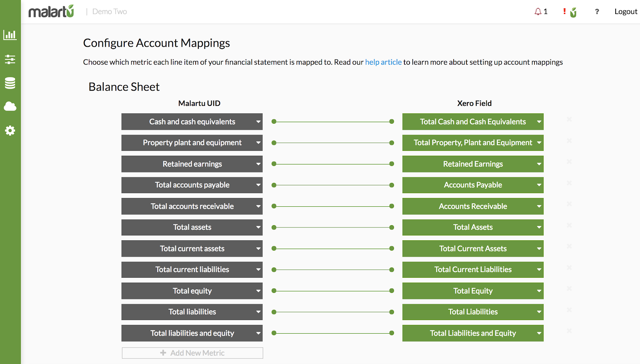Click the Balance Sheet section heading

124,87
